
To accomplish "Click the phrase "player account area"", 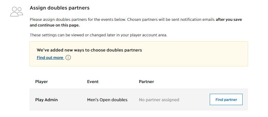I will [148, 35].
